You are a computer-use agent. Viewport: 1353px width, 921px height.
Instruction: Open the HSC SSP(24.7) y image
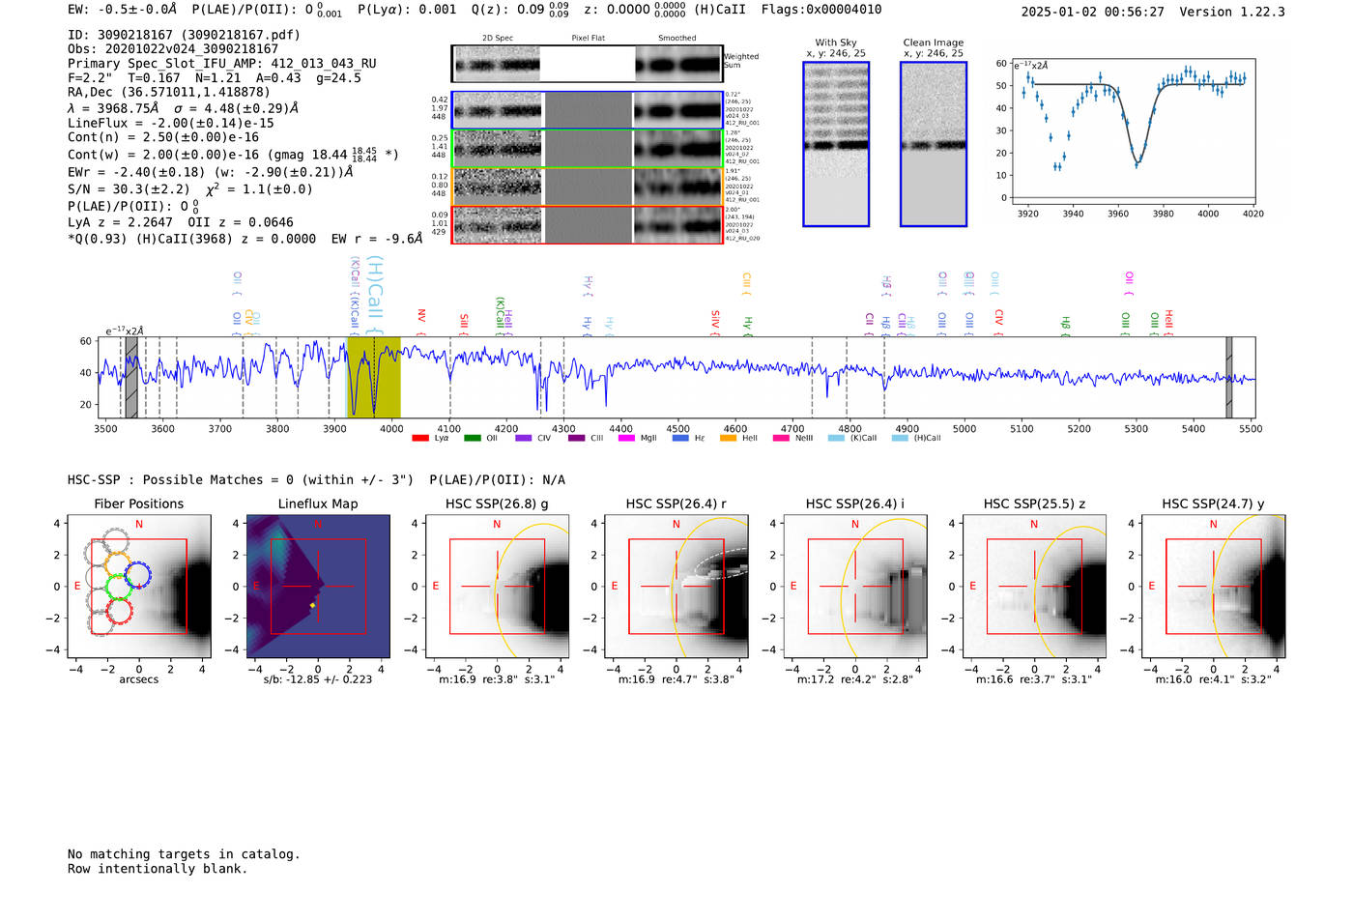pos(1214,587)
